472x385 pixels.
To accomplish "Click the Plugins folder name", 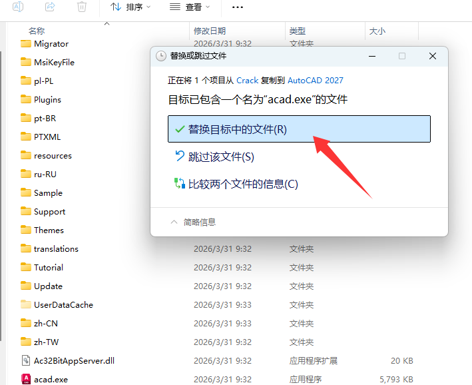I will 47,100.
